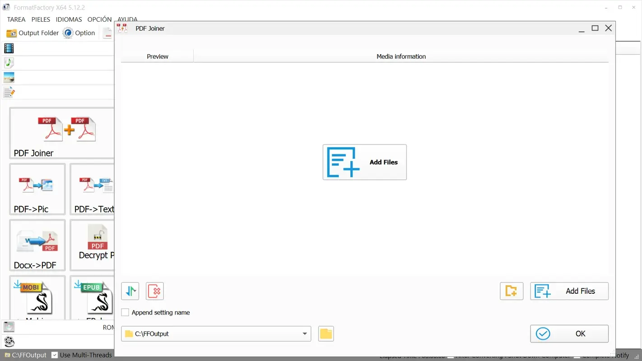Select the Picture category icon
The width and height of the screenshot is (642, 361).
pos(9,77)
